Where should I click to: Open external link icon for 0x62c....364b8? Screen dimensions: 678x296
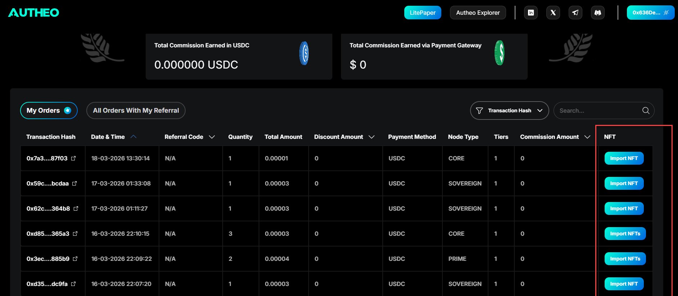coord(76,208)
